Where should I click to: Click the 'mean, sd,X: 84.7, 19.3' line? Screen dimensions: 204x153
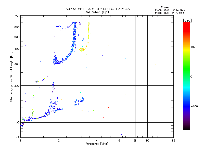(x=170, y=13)
